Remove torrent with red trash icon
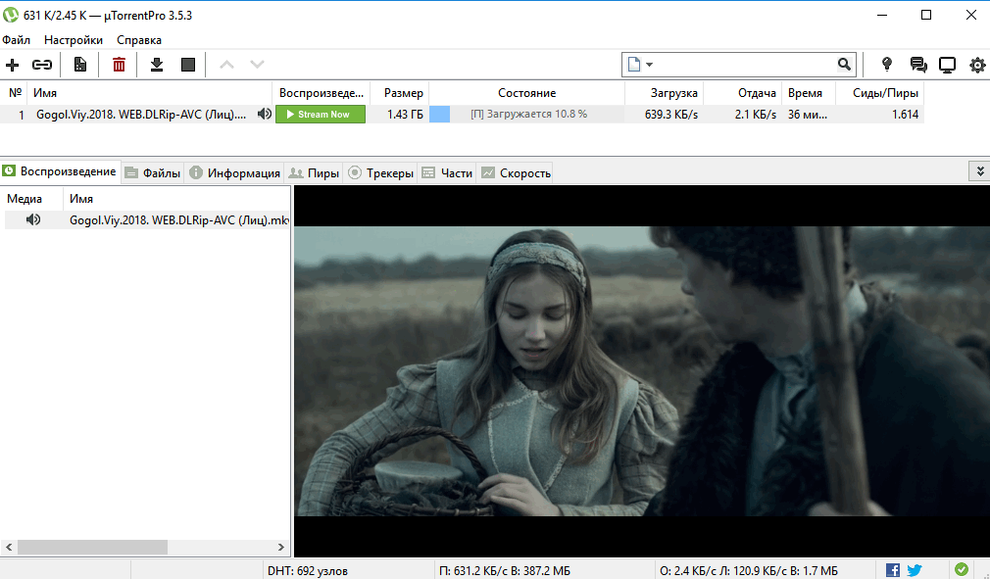 point(119,65)
